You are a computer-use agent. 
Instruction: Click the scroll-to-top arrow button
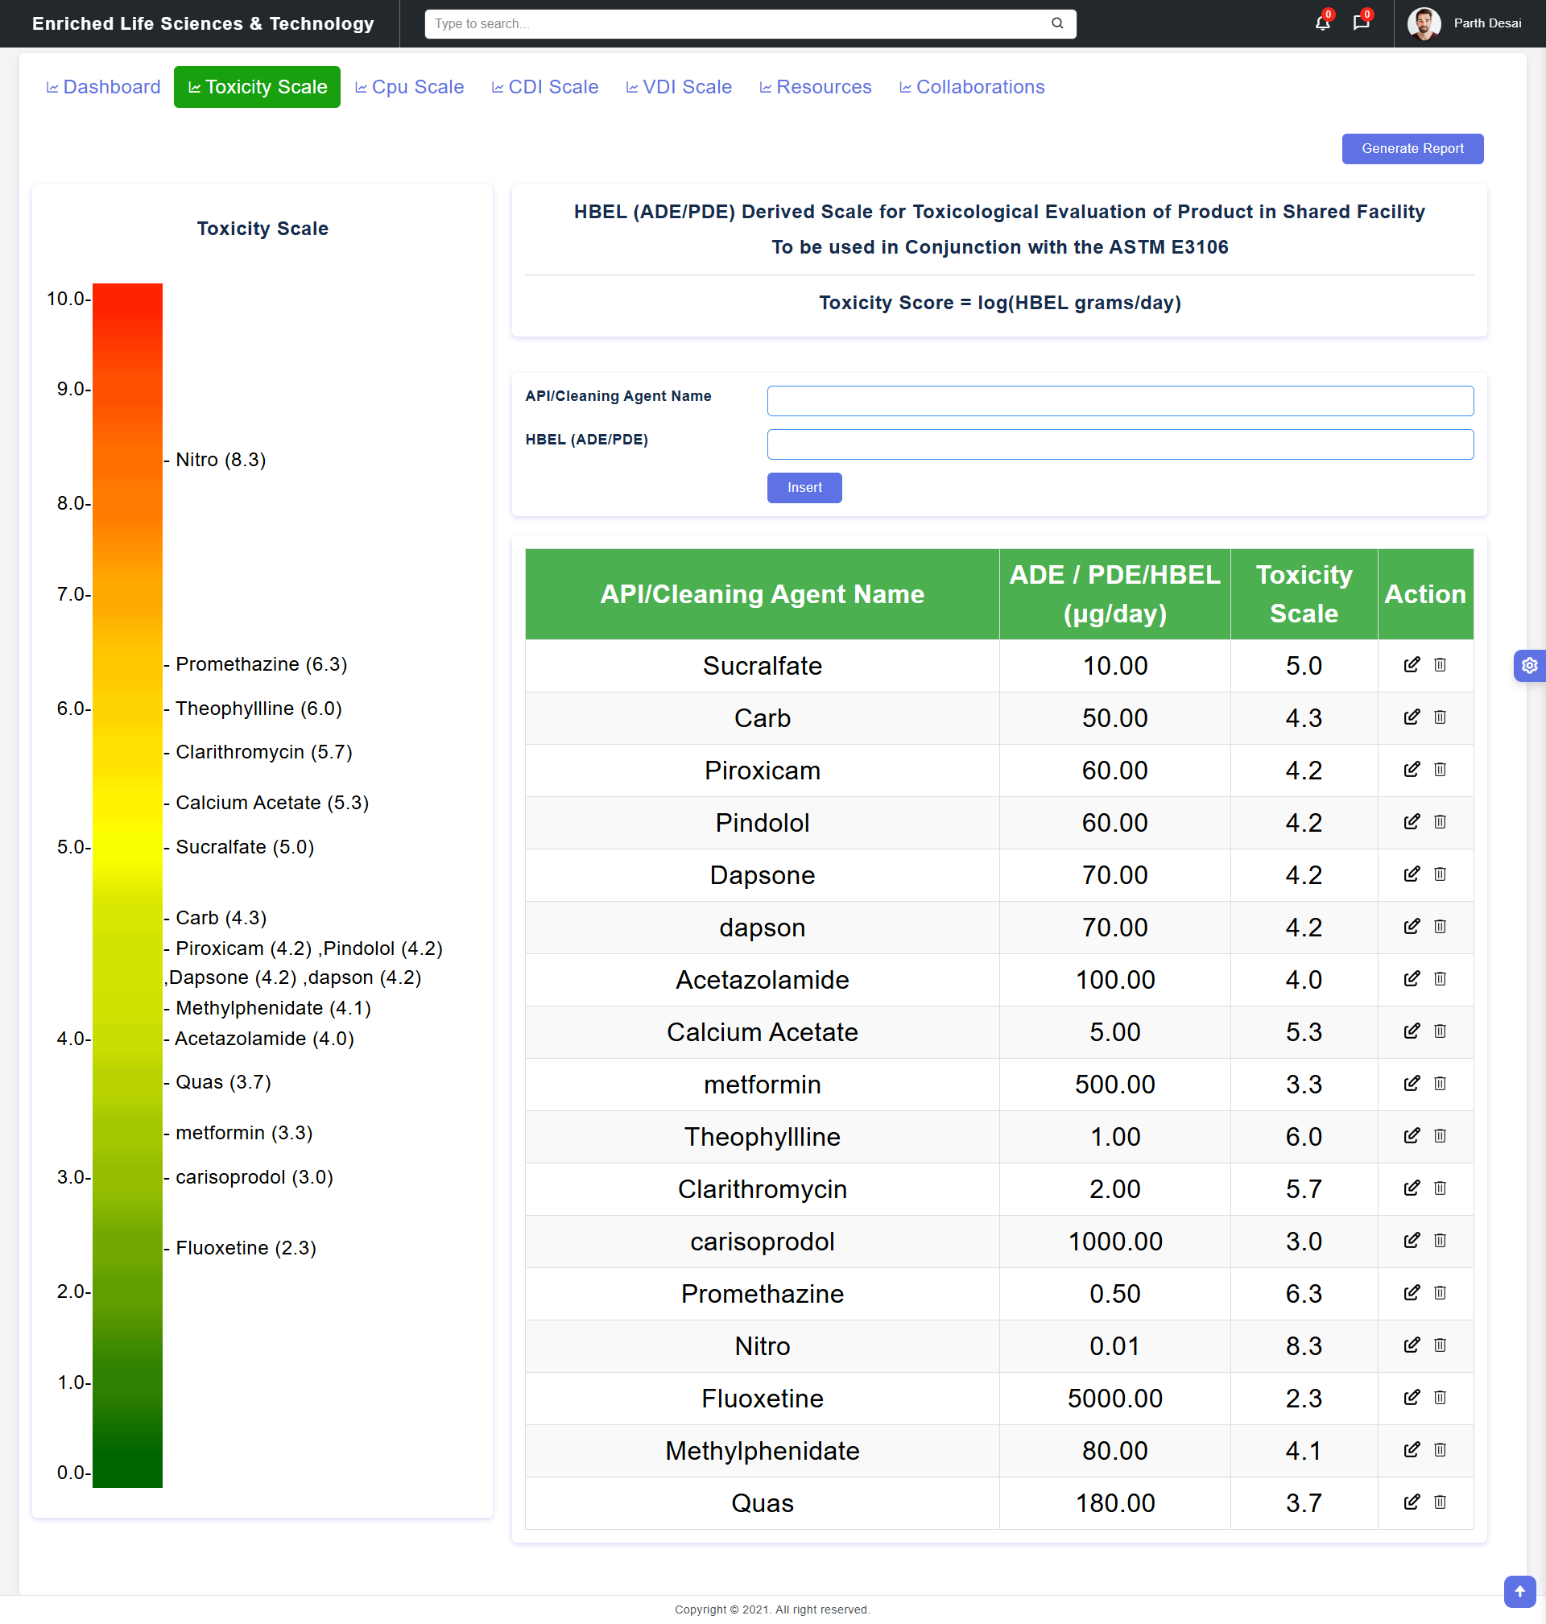point(1519,1590)
